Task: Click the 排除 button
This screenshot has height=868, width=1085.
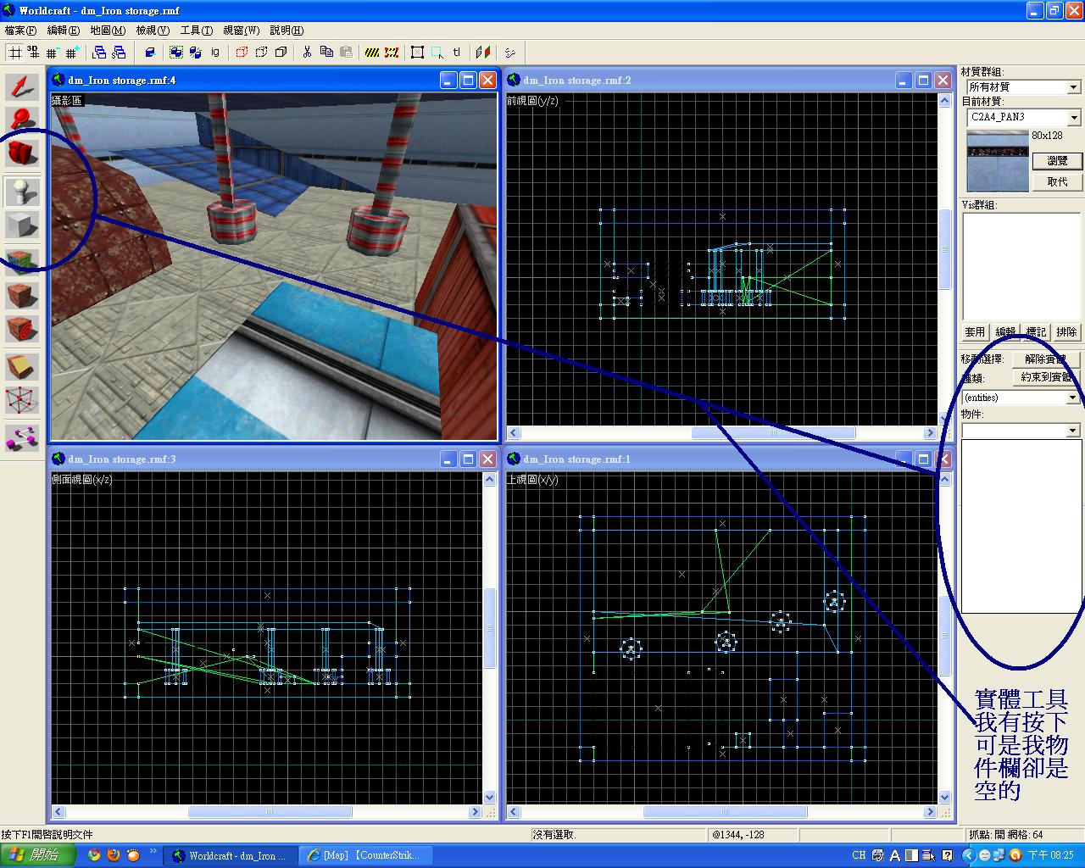Action: 1067,332
